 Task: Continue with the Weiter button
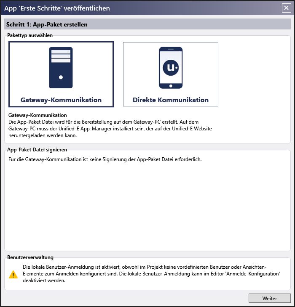pyautogui.click(x=269, y=298)
